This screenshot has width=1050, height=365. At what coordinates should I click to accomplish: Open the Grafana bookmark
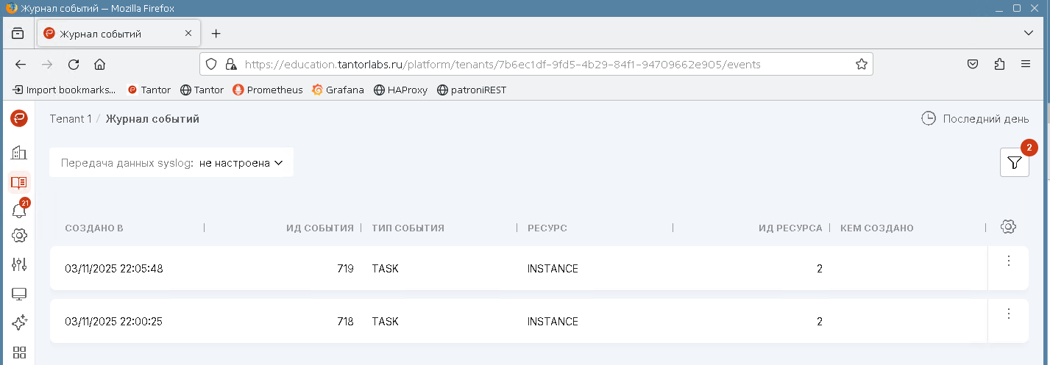(x=338, y=90)
